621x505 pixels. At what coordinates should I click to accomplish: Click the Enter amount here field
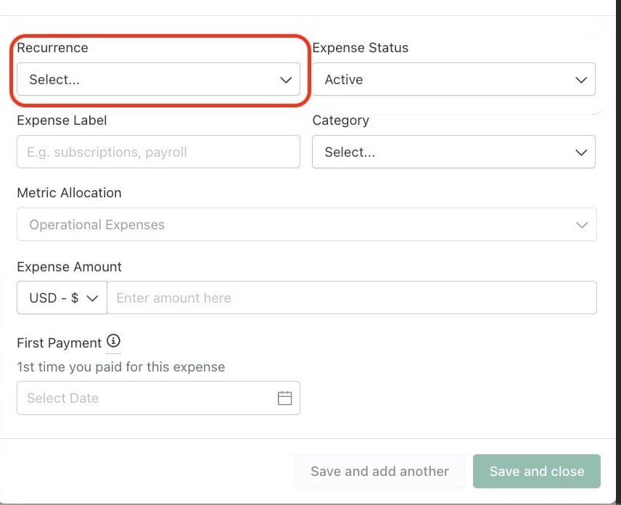(x=352, y=297)
